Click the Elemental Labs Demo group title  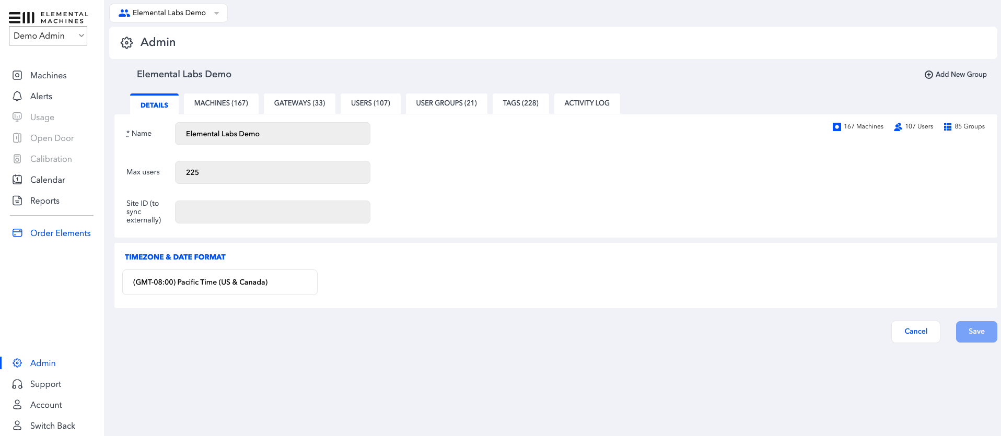click(184, 74)
